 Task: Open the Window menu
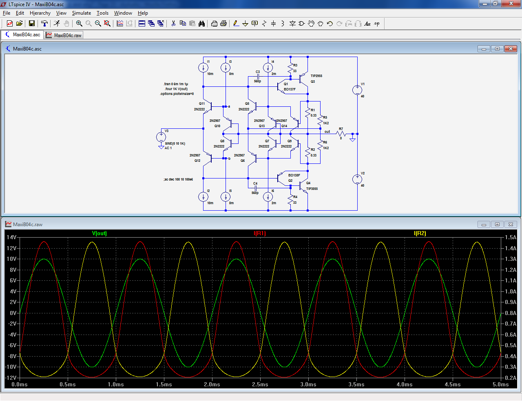pyautogui.click(x=123, y=13)
